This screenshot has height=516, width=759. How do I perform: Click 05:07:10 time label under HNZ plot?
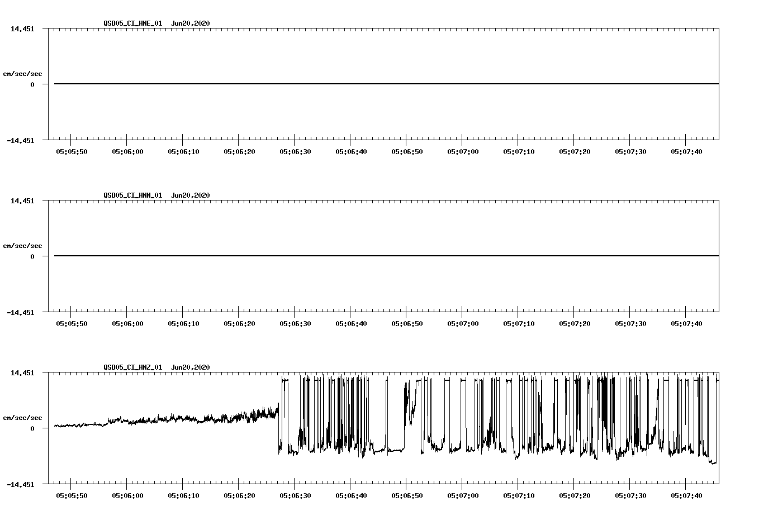[x=519, y=496]
